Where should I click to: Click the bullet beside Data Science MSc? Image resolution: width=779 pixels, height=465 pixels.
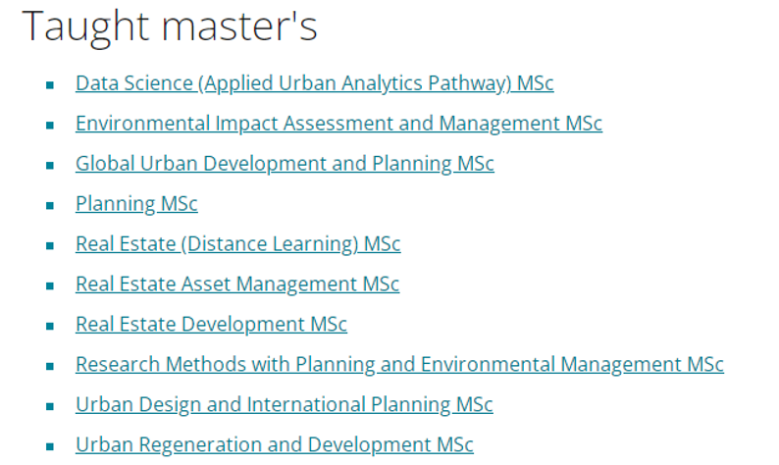click(50, 85)
